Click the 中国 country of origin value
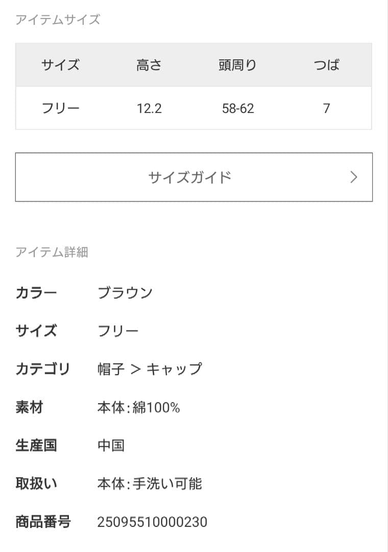 [x=111, y=445]
